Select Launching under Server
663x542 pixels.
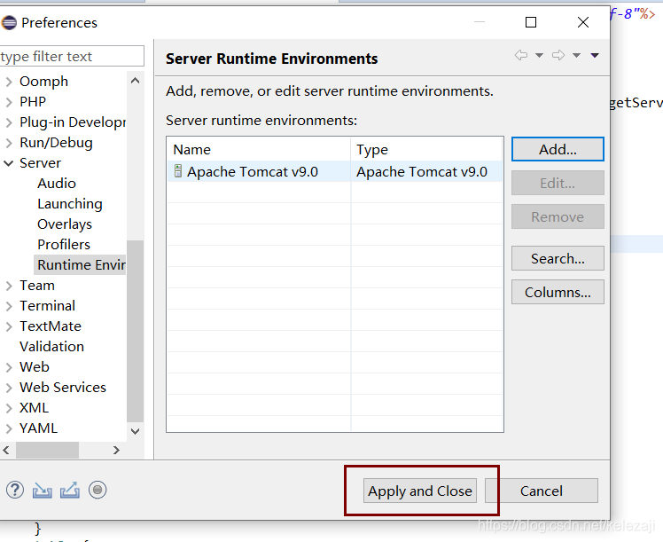[70, 203]
